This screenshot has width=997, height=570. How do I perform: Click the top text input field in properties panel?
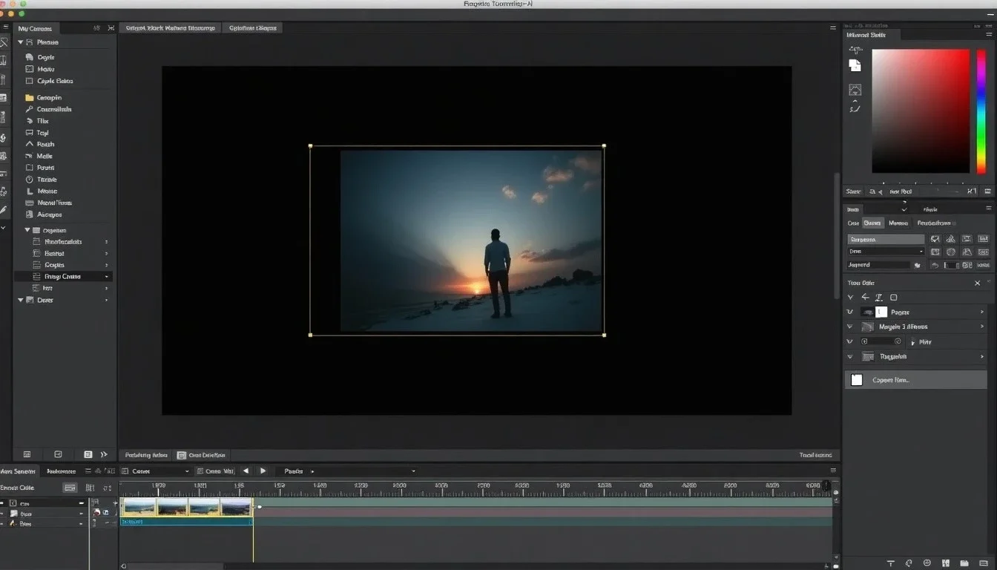[886, 239]
